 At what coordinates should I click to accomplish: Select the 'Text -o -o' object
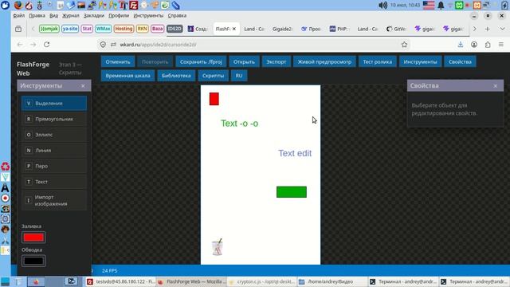point(239,124)
